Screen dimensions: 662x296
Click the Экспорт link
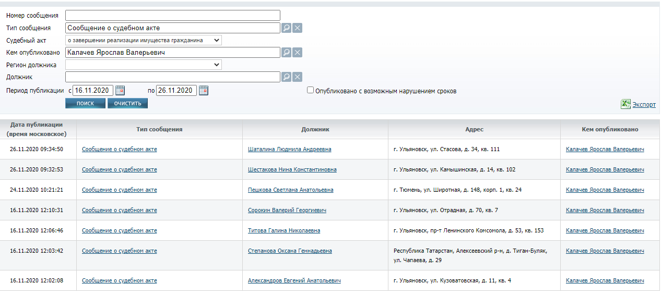644,105
